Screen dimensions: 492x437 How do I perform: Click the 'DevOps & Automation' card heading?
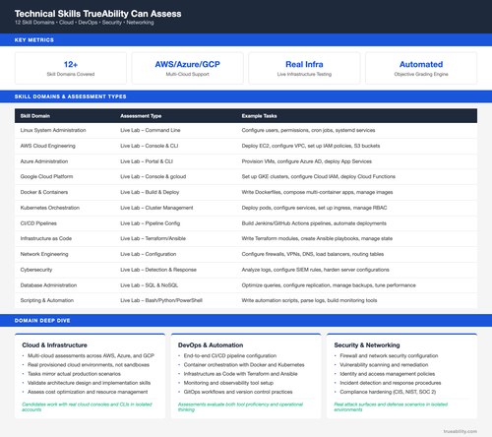point(211,345)
